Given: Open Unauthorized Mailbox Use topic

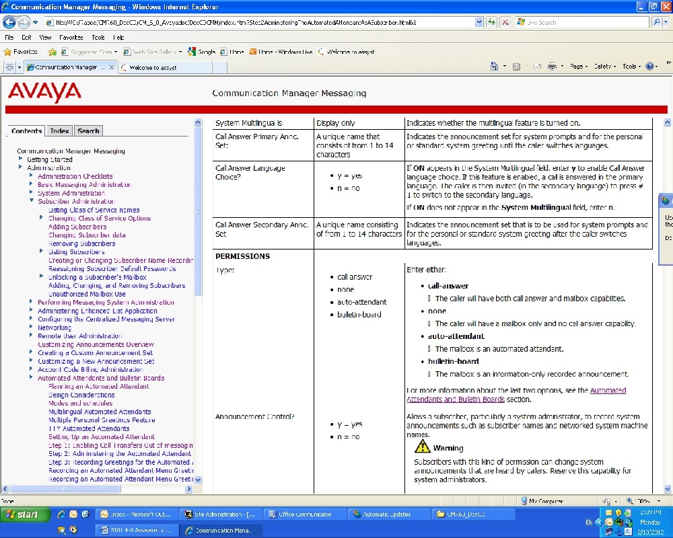Looking at the screenshot, I should coord(87,294).
